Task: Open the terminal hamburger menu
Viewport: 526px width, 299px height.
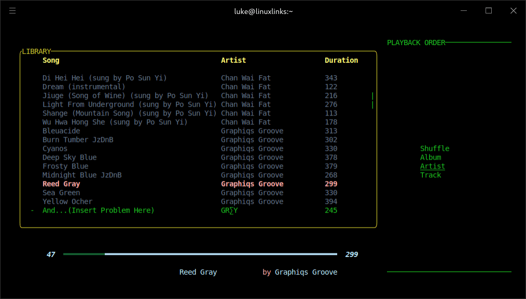Action: 13,11
